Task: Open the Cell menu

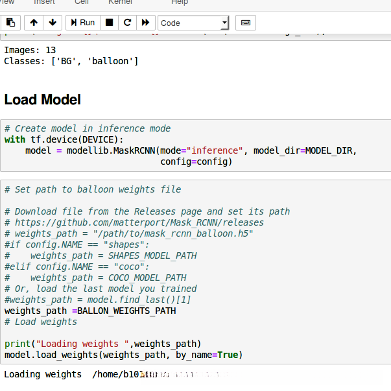Action: tap(82, 3)
